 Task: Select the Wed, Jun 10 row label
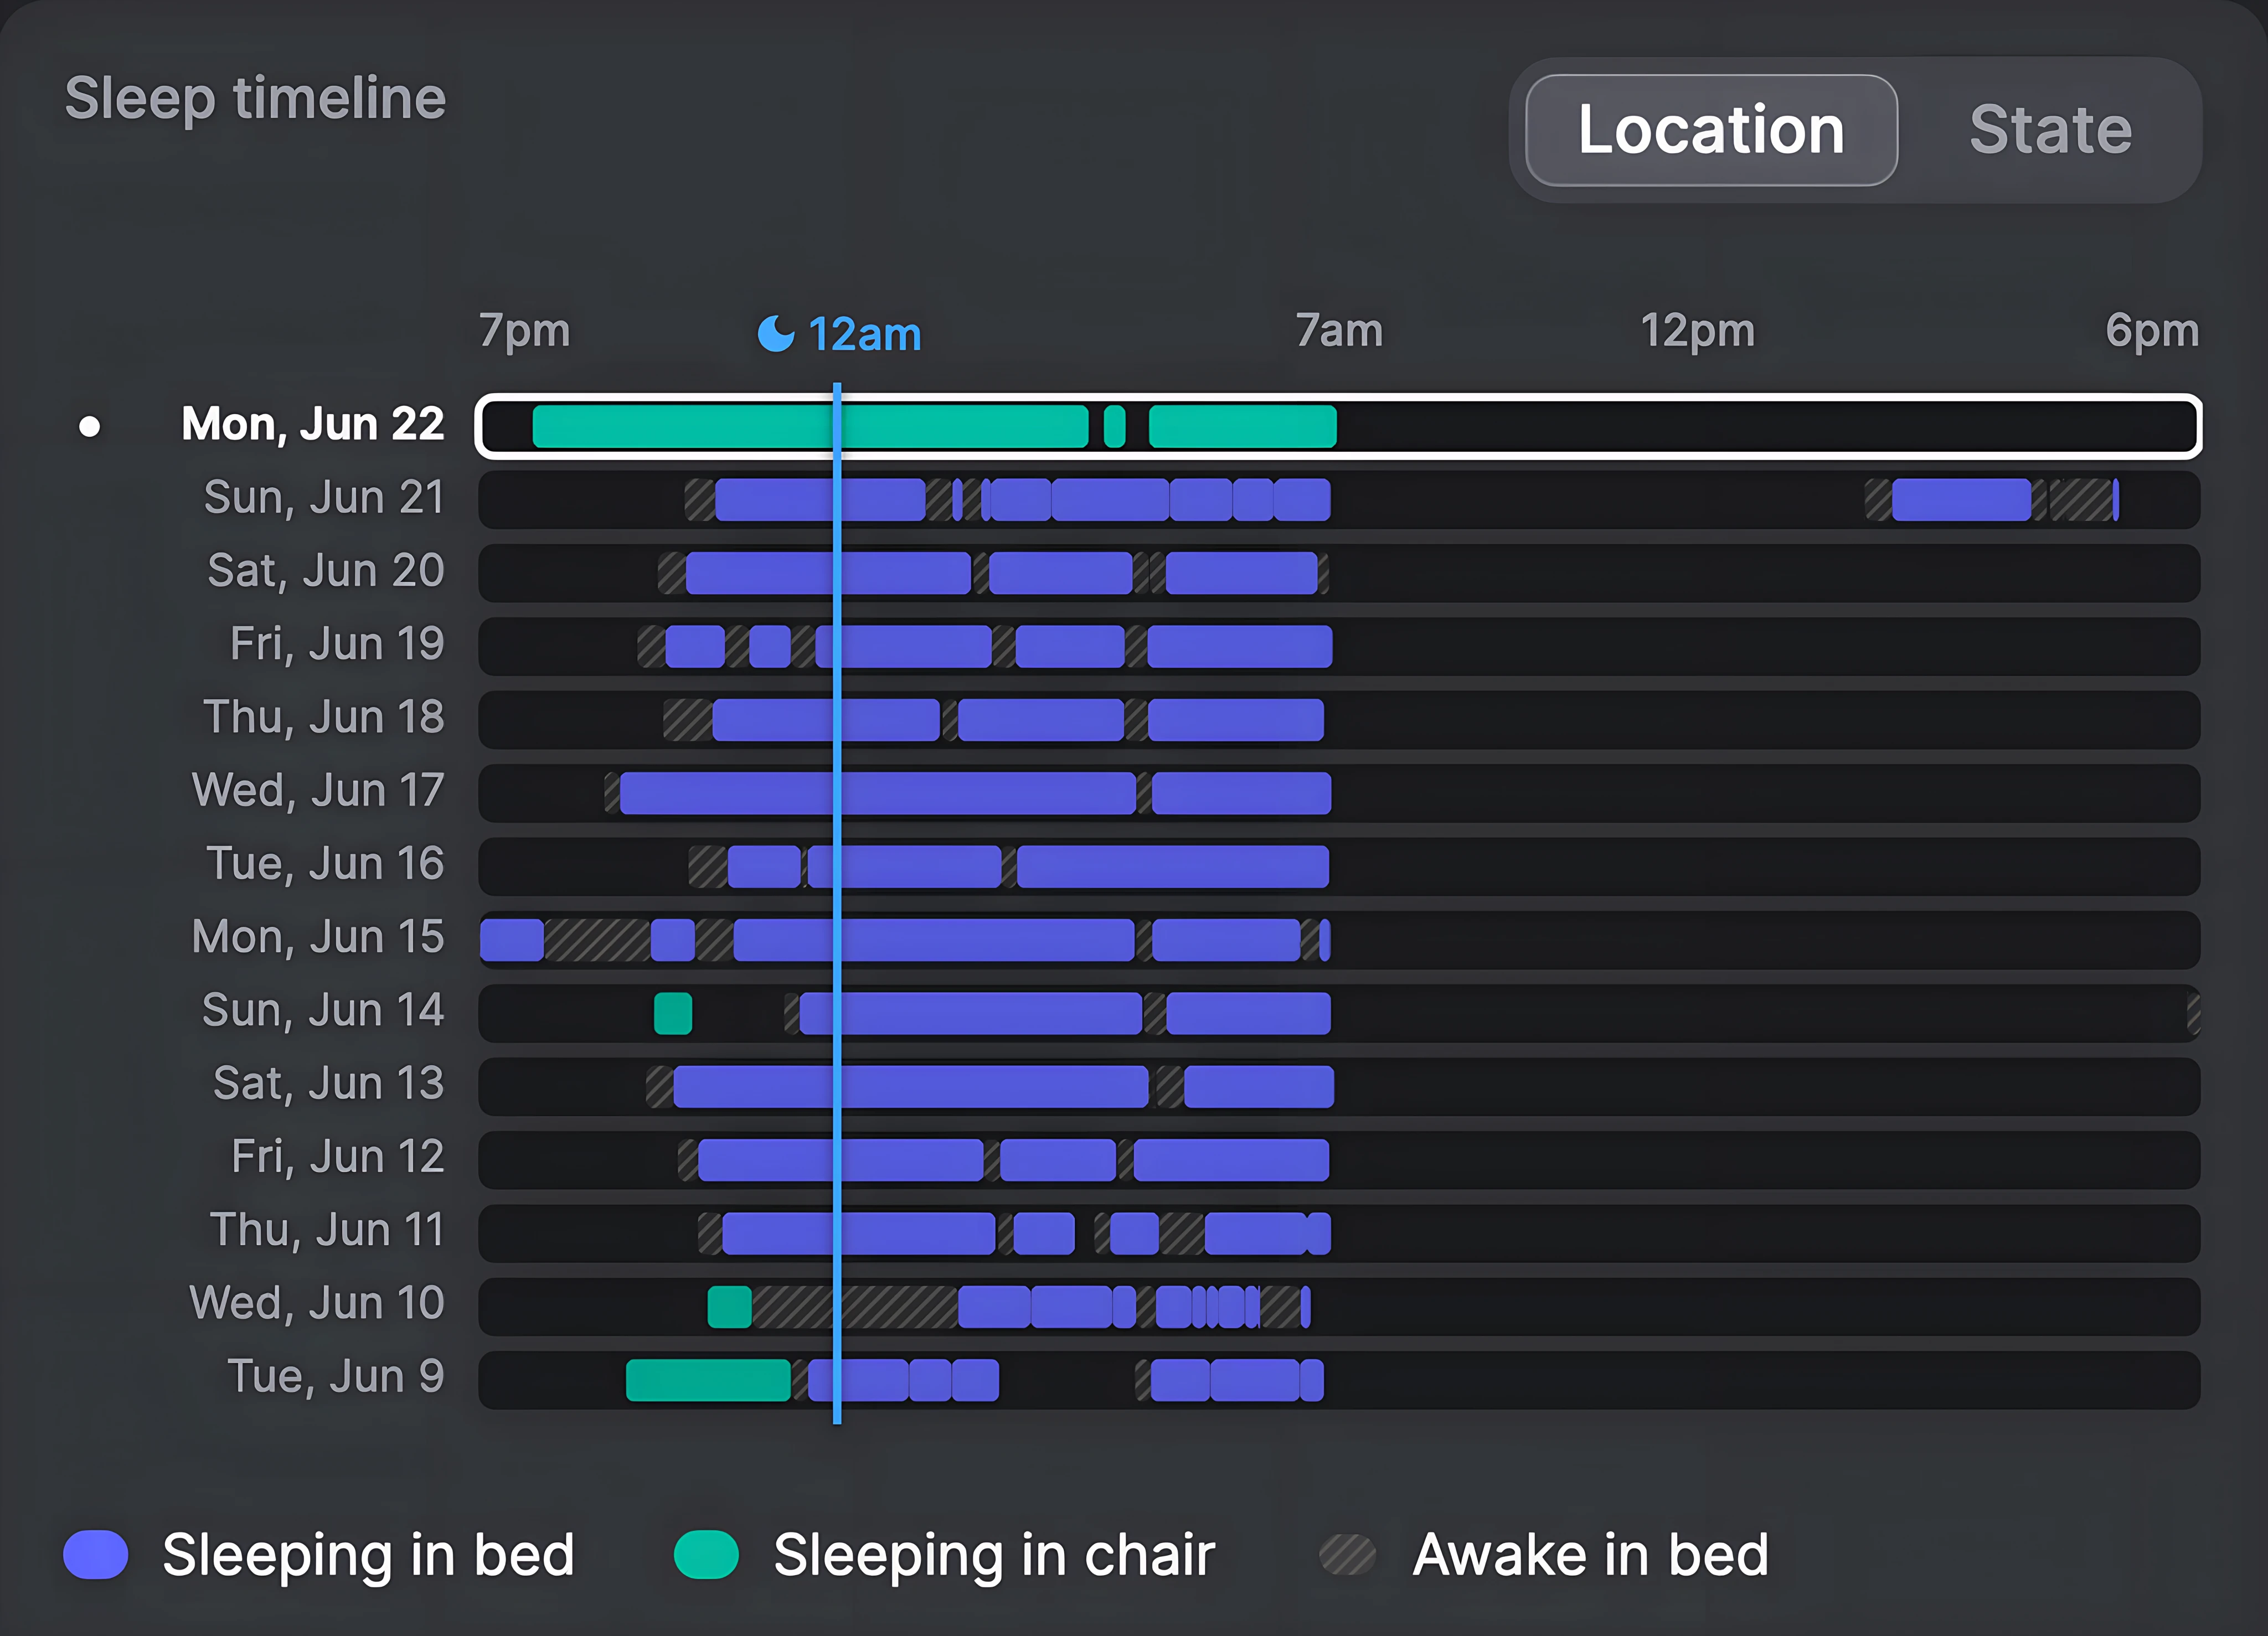pyautogui.click(x=317, y=1303)
